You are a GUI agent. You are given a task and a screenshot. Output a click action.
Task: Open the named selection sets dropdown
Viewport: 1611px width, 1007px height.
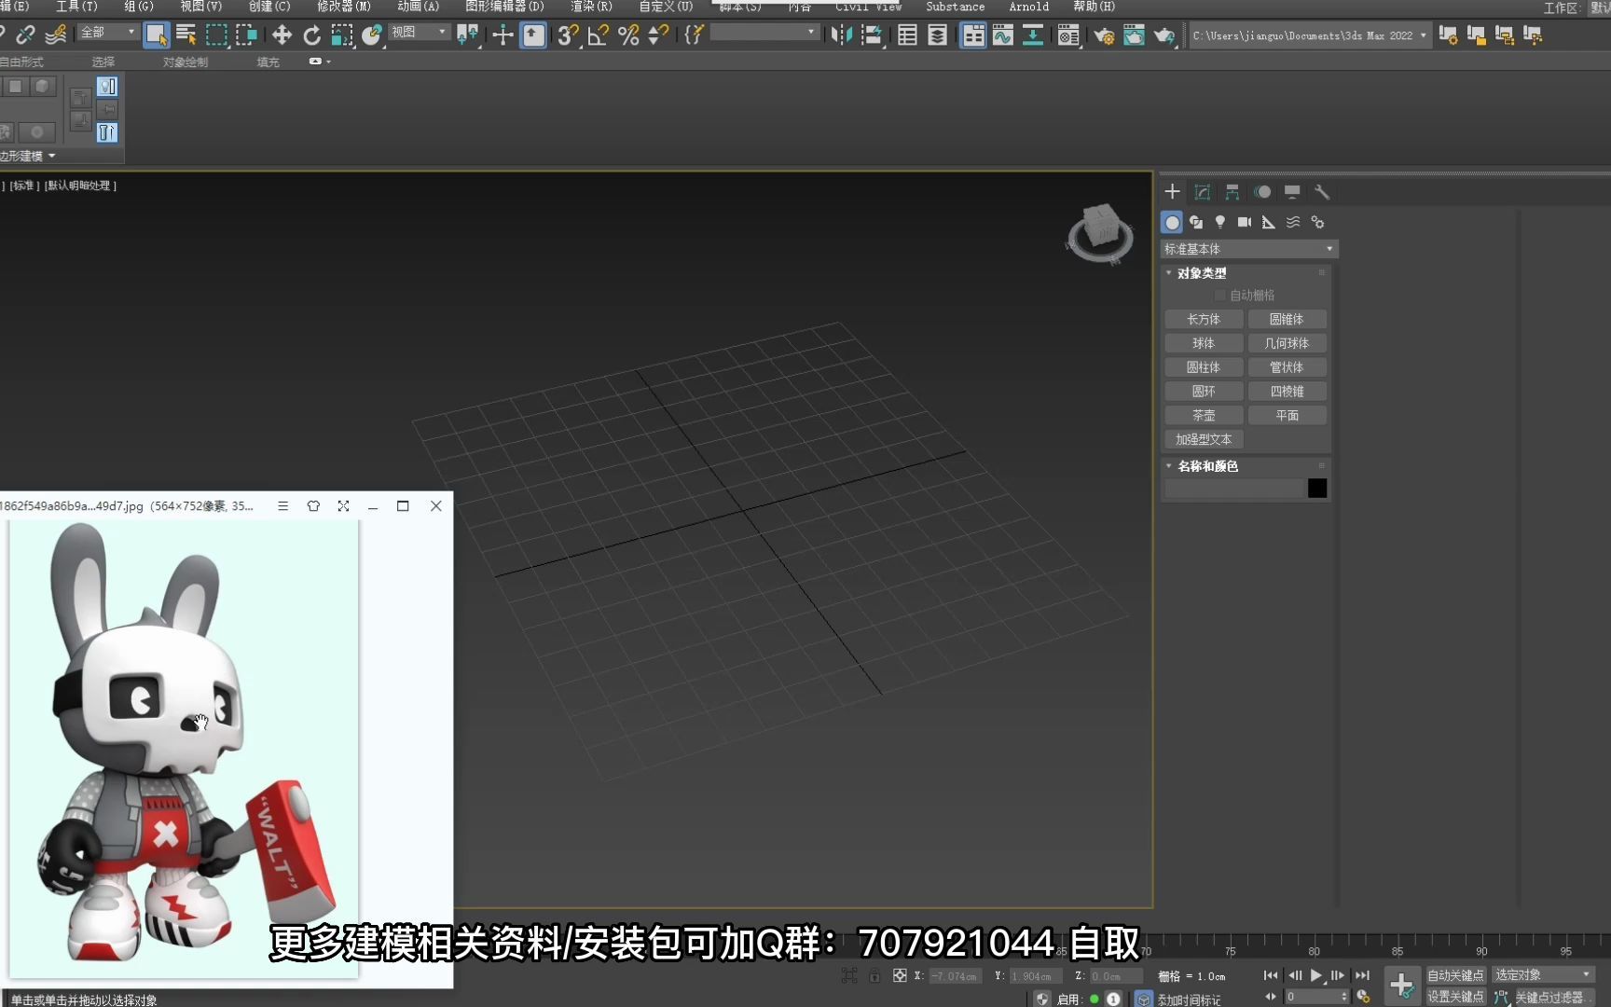coord(764,33)
